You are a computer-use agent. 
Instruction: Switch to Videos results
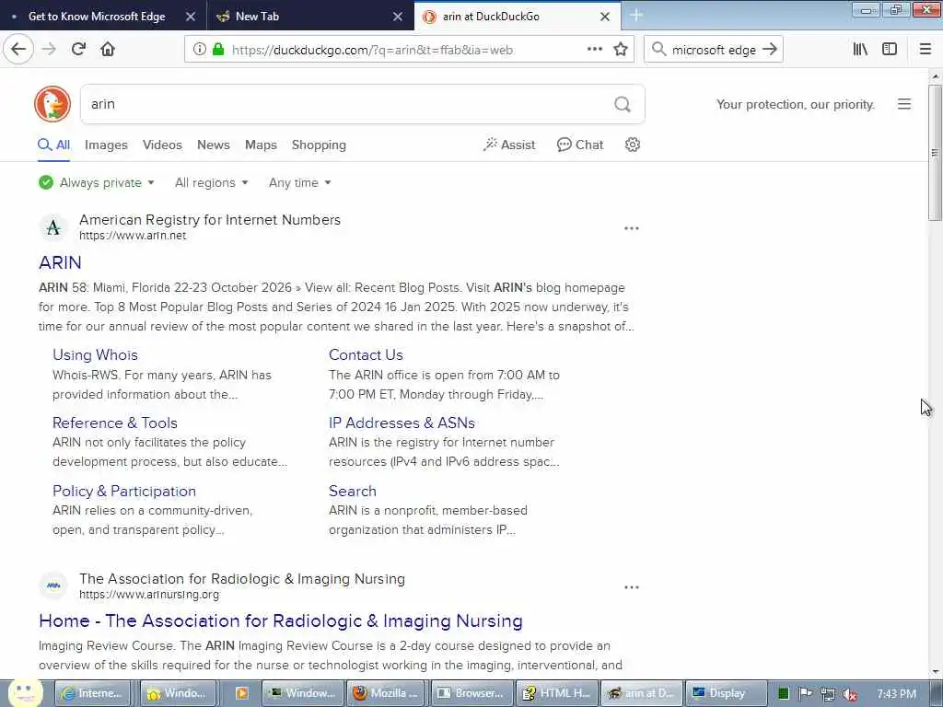tap(162, 145)
